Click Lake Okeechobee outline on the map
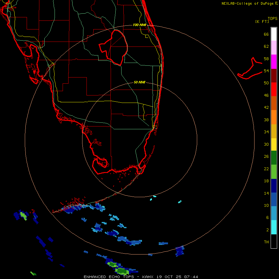The width and height of the screenshot is (279, 279). coord(113,48)
